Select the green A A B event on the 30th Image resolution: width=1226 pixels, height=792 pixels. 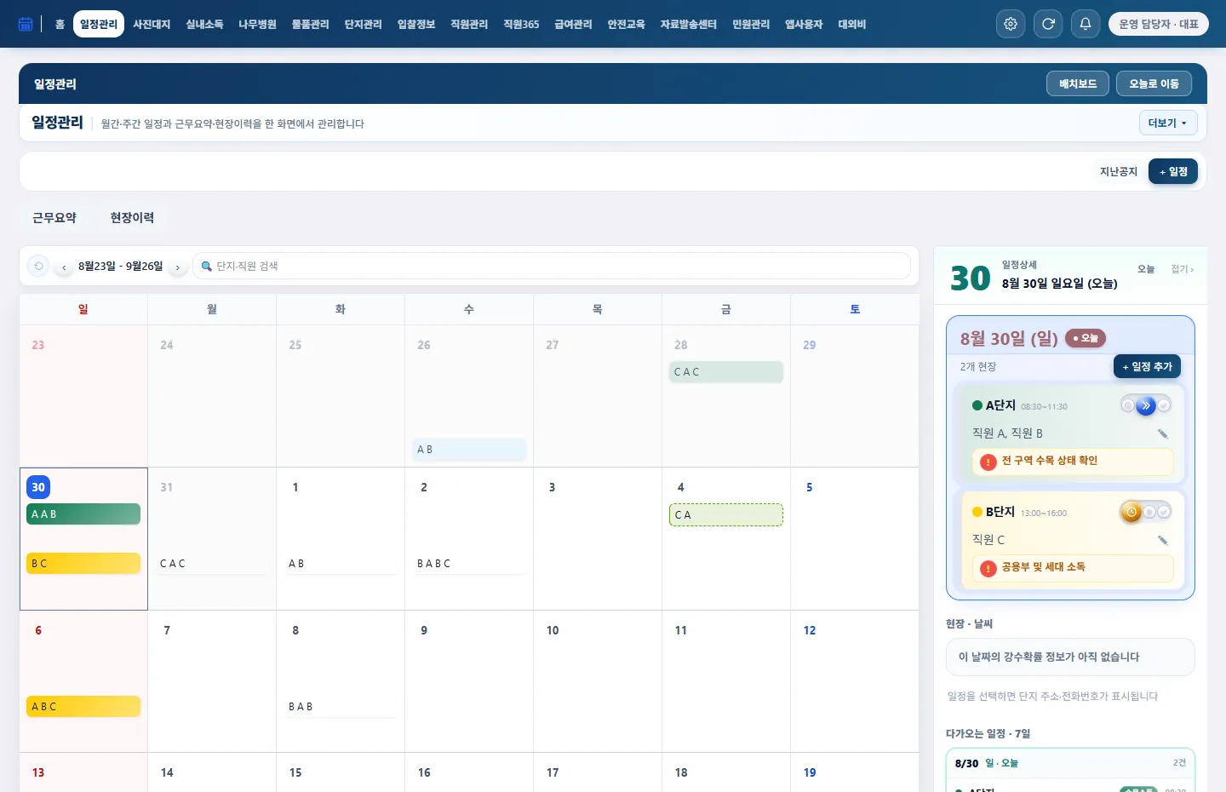pyautogui.click(x=83, y=514)
